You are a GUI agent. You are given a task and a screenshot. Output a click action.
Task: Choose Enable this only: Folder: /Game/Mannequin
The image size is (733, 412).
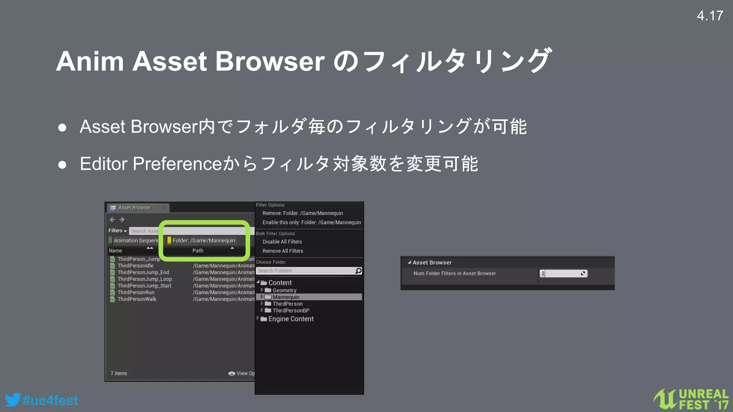312,222
